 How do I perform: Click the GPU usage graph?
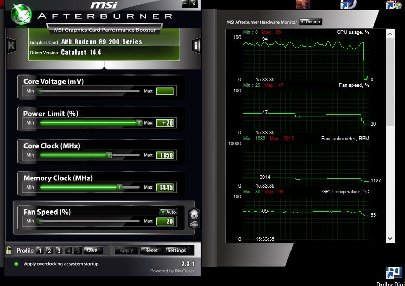[306, 60]
